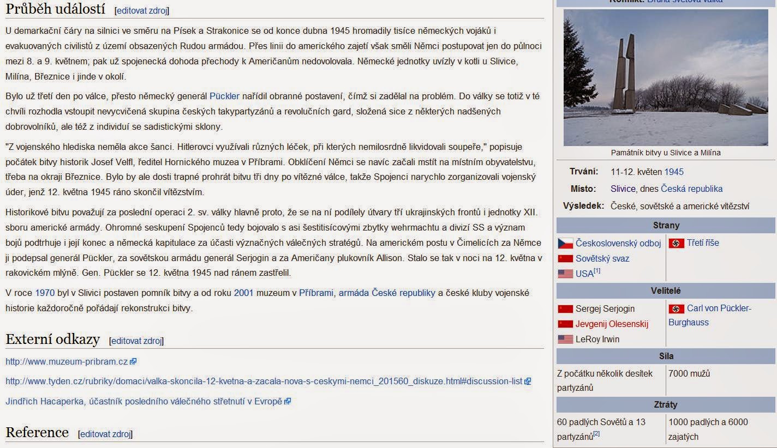
Task: Click the flag icon beside Sergej Serjogin
Action: (565, 309)
